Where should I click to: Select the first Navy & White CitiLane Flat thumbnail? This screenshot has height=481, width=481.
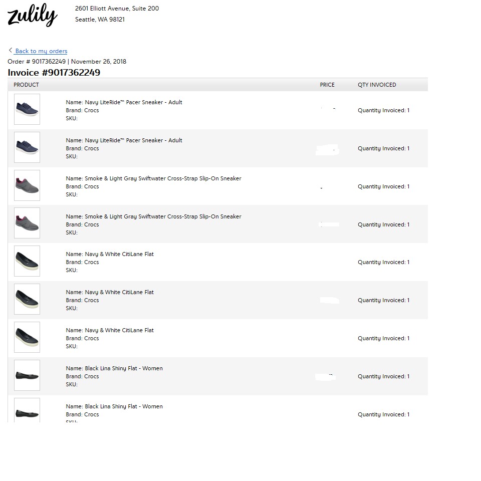pos(27,261)
